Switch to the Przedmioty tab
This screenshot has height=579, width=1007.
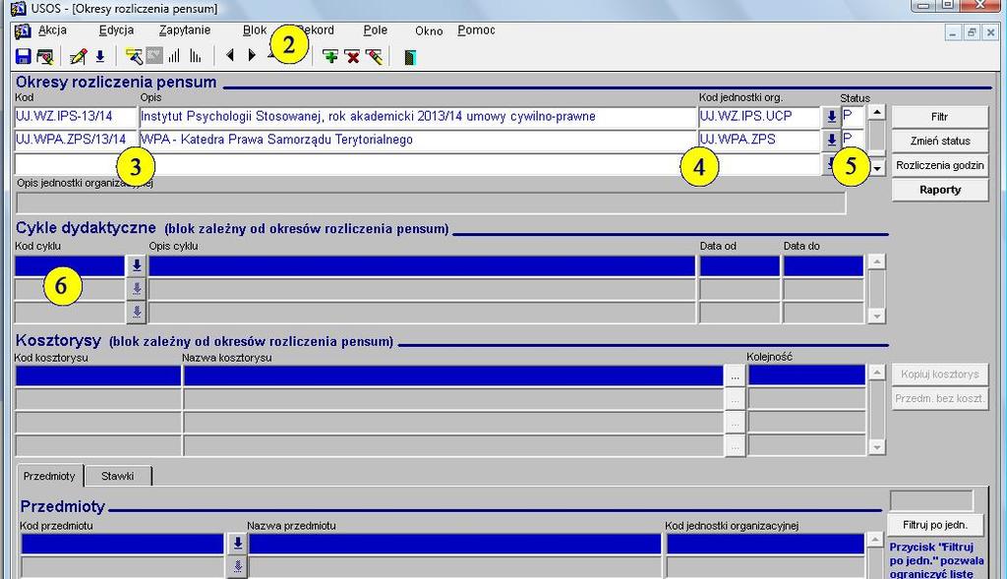tap(49, 477)
